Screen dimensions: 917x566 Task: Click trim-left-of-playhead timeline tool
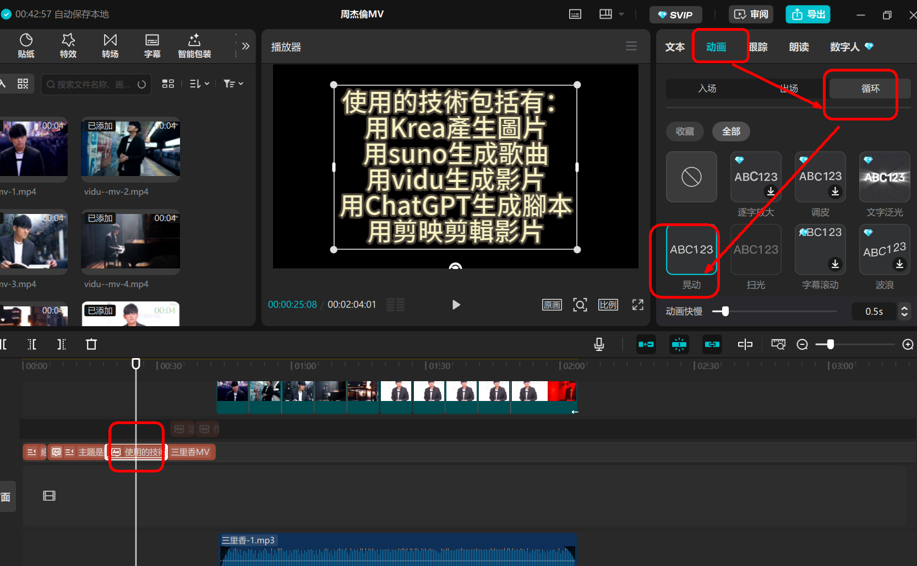[x=32, y=344]
